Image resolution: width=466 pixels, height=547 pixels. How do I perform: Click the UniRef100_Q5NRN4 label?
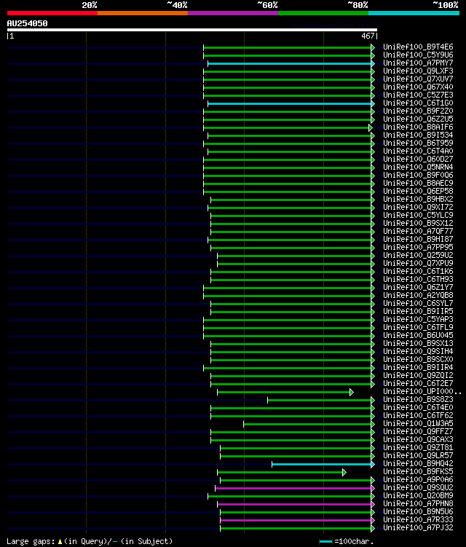pos(418,167)
